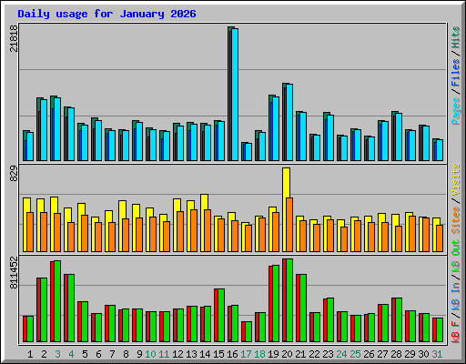Click the 829 visits axis value
The width and height of the screenshot is (466, 364).
(14, 174)
